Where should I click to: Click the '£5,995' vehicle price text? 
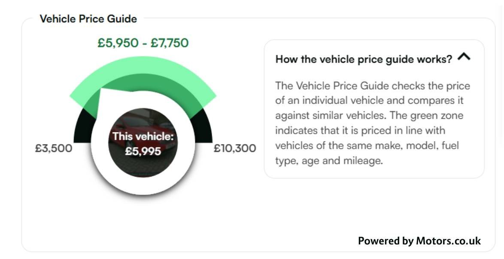143,151
